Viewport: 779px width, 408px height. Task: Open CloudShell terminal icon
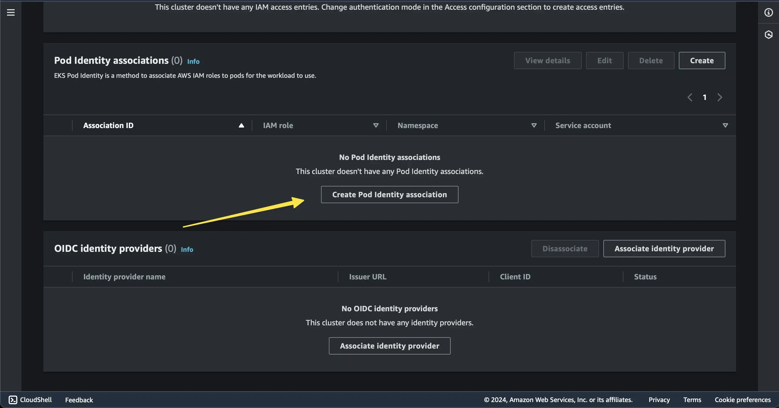(13, 400)
